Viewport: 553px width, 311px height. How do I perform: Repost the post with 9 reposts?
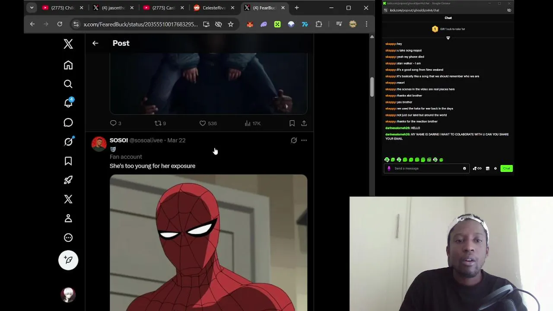(160, 123)
